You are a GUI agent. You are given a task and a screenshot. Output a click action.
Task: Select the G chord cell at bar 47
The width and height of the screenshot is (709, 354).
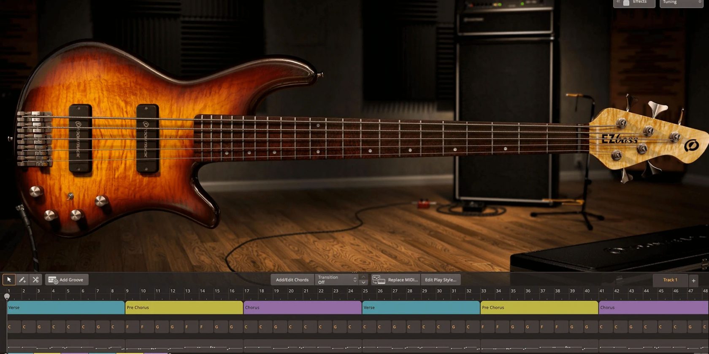(695, 327)
